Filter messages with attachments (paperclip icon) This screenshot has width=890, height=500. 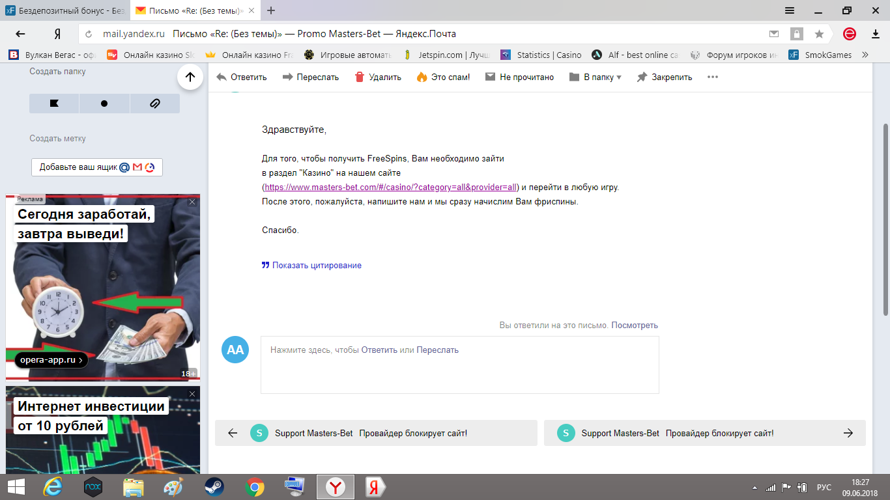[x=155, y=104]
